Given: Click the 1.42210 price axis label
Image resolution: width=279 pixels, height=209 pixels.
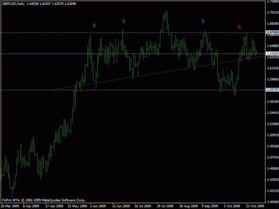Looking at the screenshot, I should tap(273, 191).
